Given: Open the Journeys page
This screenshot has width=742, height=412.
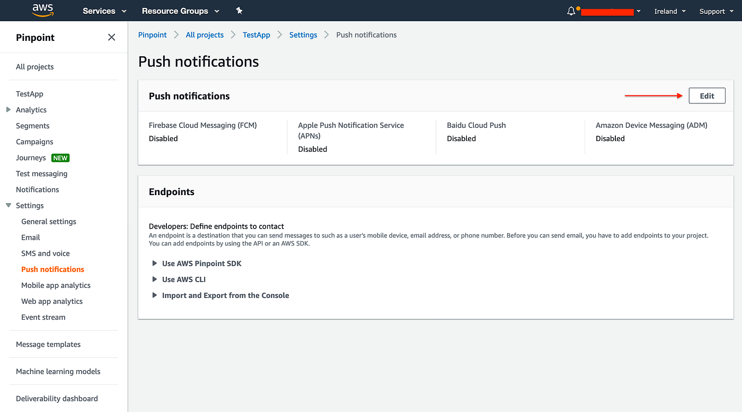Looking at the screenshot, I should pyautogui.click(x=30, y=157).
